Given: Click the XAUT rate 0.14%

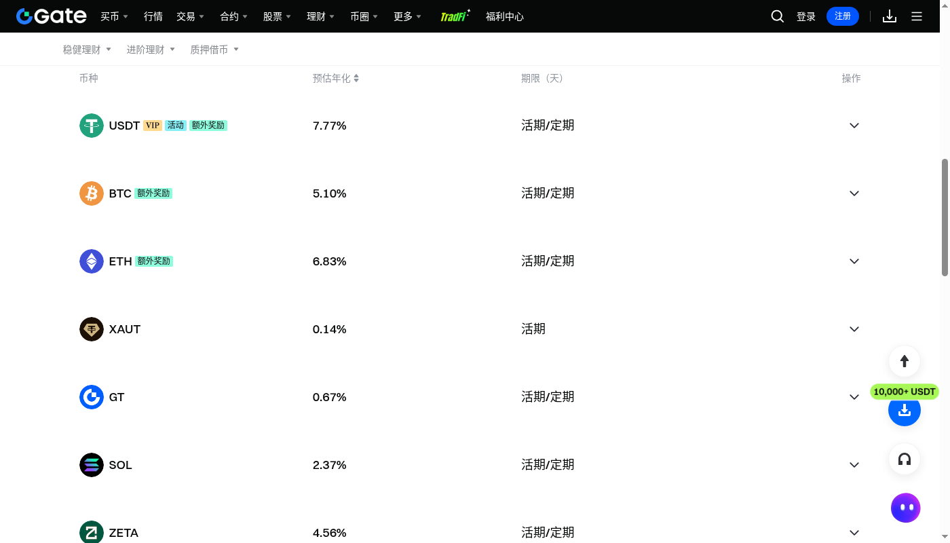Looking at the screenshot, I should tap(330, 329).
